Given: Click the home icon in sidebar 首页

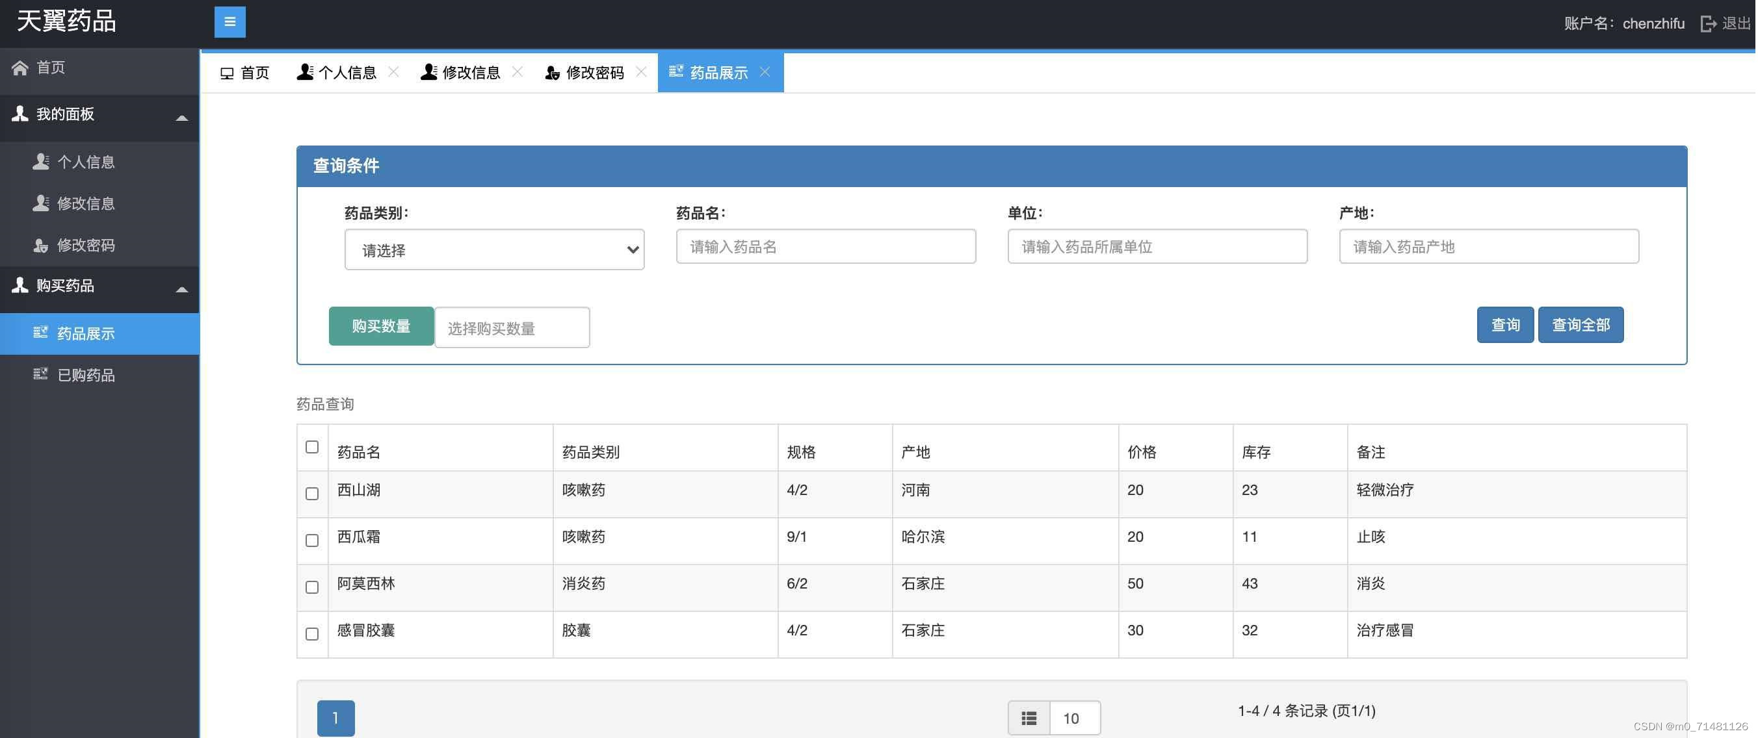Looking at the screenshot, I should (20, 68).
